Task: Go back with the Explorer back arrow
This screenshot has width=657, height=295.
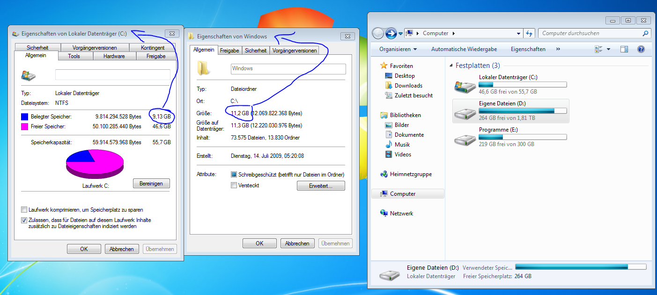Action: point(378,33)
